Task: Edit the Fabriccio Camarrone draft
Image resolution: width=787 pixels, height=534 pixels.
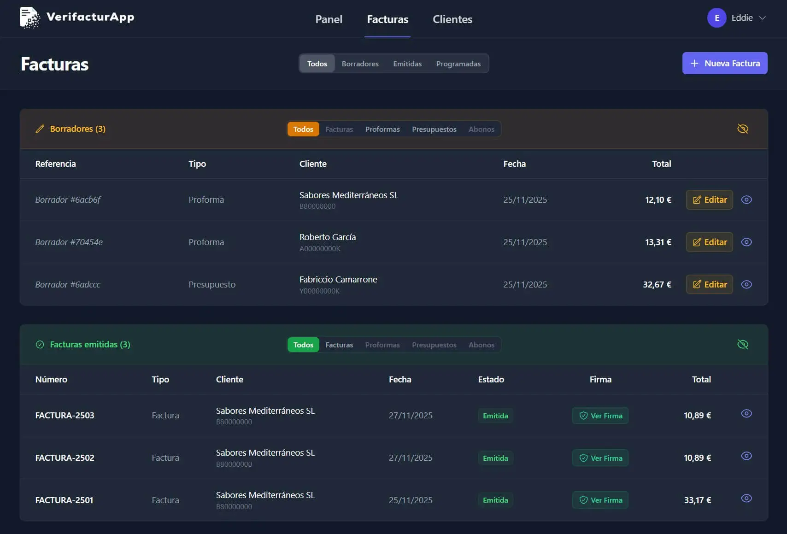Action: [709, 284]
